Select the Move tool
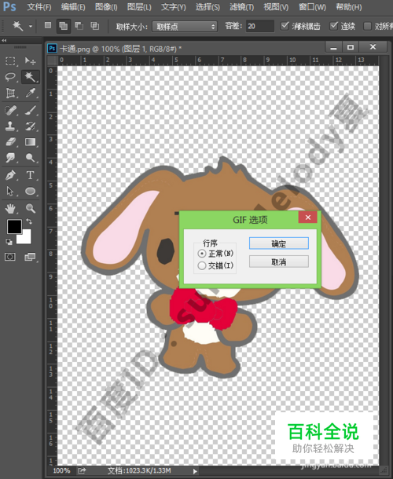393x479 pixels. (x=30, y=60)
